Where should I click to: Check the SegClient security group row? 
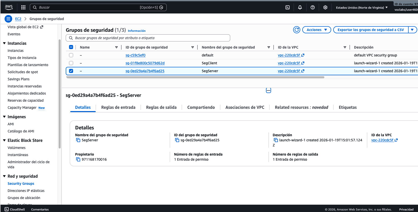click(71, 63)
